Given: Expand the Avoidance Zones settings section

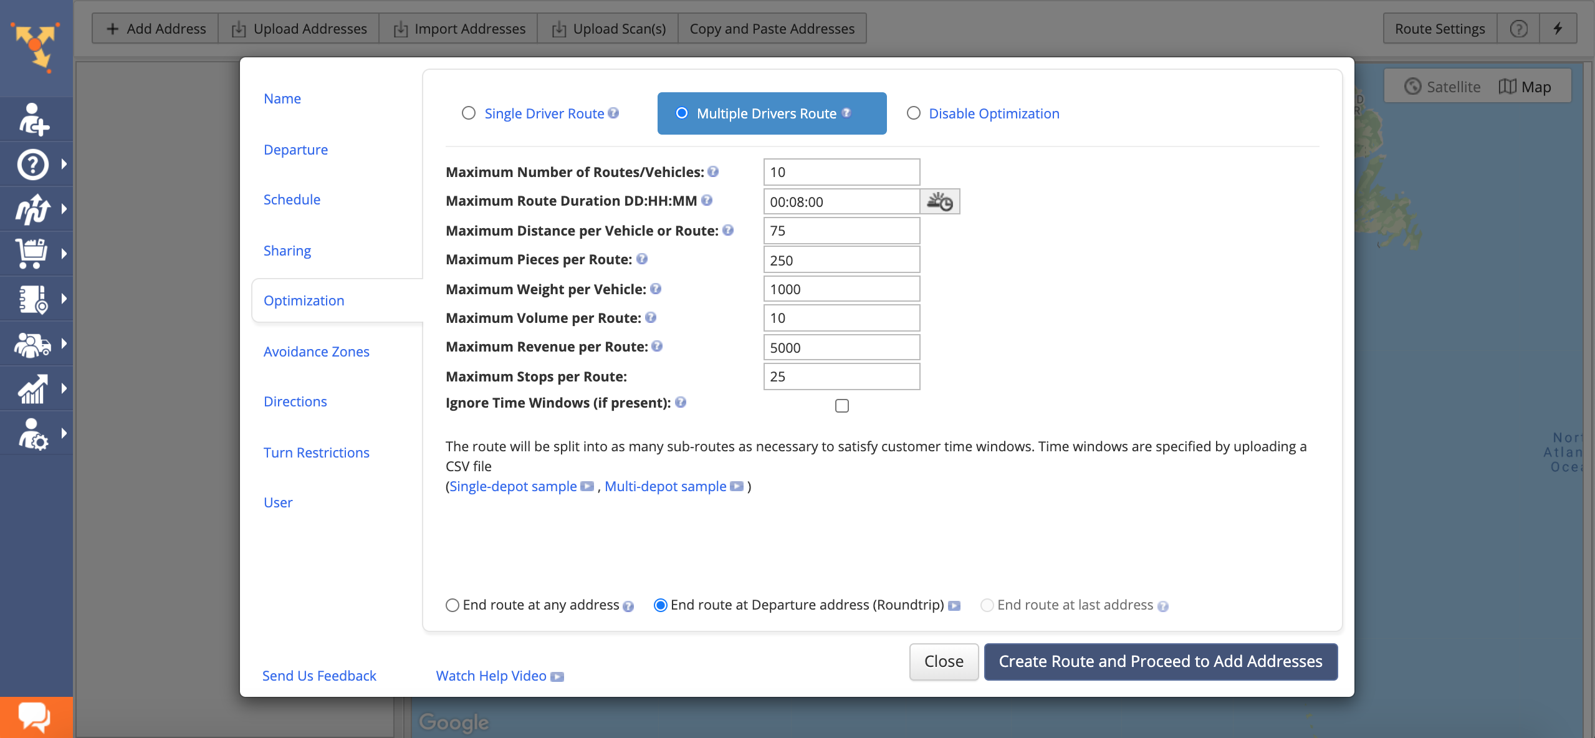Looking at the screenshot, I should point(315,350).
